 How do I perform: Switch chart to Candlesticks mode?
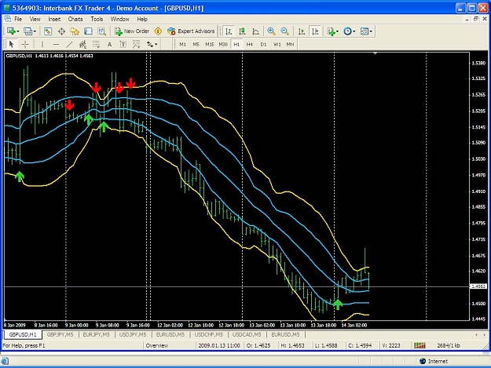pyautogui.click(x=242, y=31)
